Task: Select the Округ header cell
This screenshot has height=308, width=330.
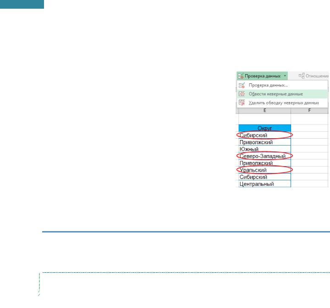Action: click(x=264, y=128)
